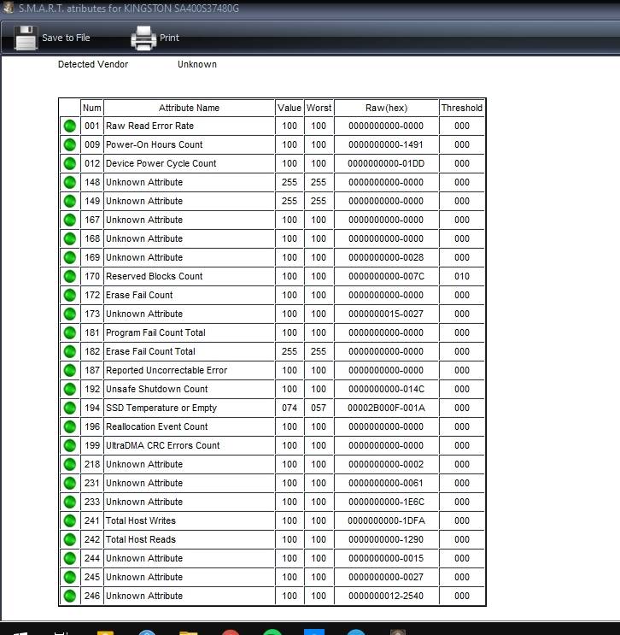Viewport: 620px width, 635px height.
Task: Click the green status icon for Reallocation Event Count
Action: click(x=70, y=426)
